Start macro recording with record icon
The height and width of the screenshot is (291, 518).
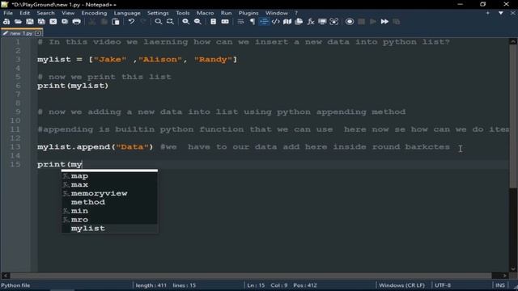(350, 22)
